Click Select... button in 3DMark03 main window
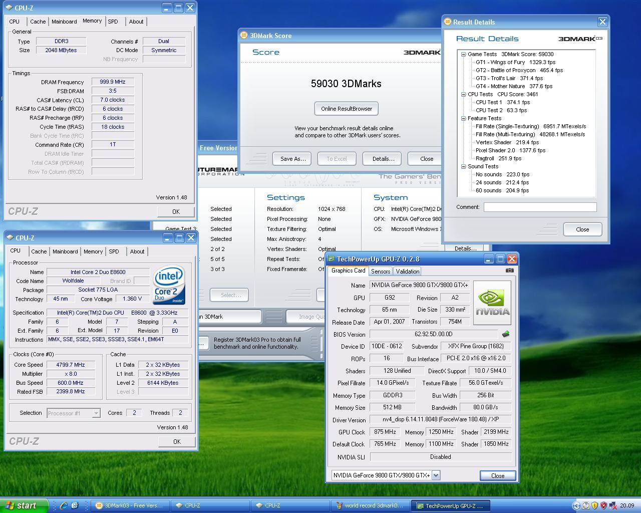The height and width of the screenshot is (513, 641). [229, 295]
